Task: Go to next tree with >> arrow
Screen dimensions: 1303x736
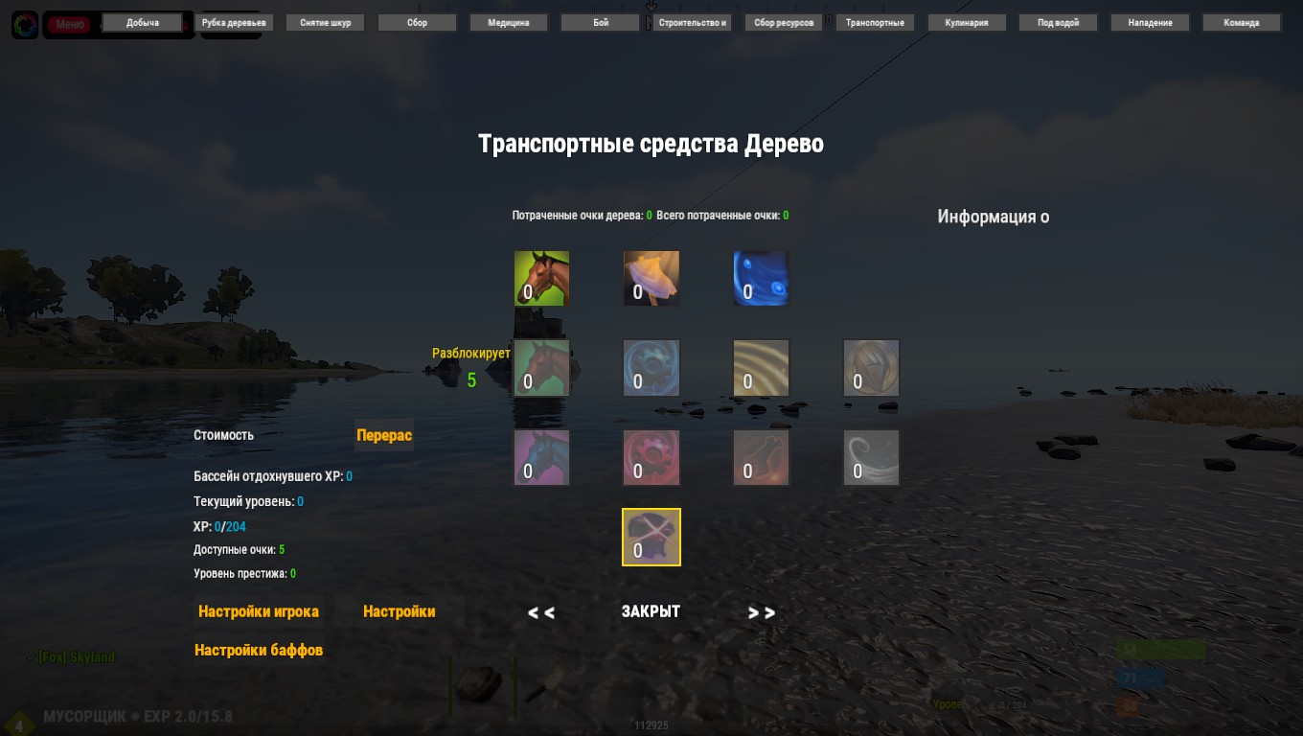Action: tap(762, 612)
